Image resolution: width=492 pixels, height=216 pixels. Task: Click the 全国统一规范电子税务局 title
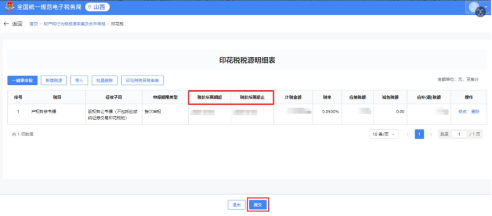pos(49,7)
